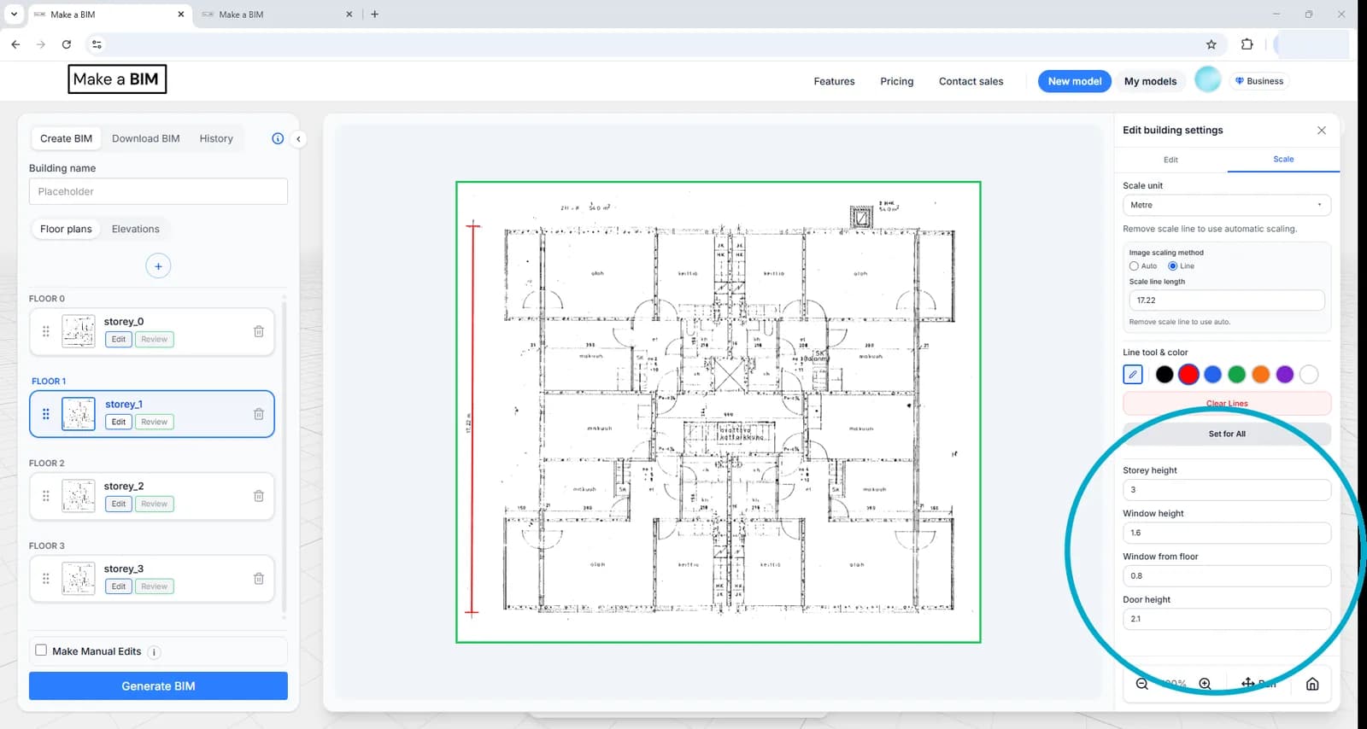Add a new floor plan with the plus button

[158, 265]
